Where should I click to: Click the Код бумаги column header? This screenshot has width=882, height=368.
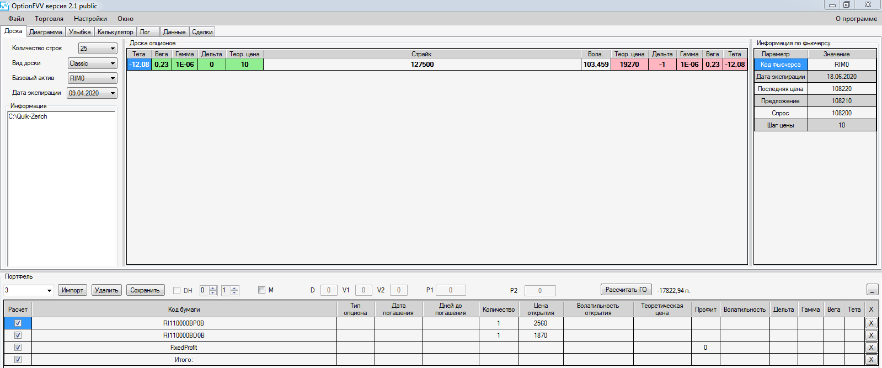tap(184, 310)
